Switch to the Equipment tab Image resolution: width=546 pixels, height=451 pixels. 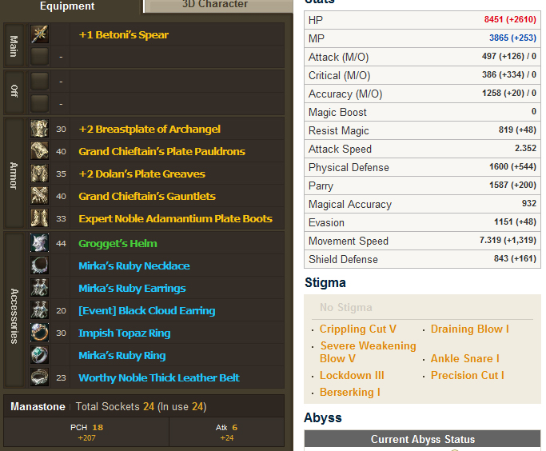tap(67, 6)
